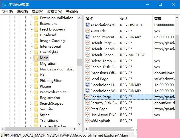Viewport: 180px width, 138px height.
Task: Select the FlipAhead folder icon
Action: point(36,35)
